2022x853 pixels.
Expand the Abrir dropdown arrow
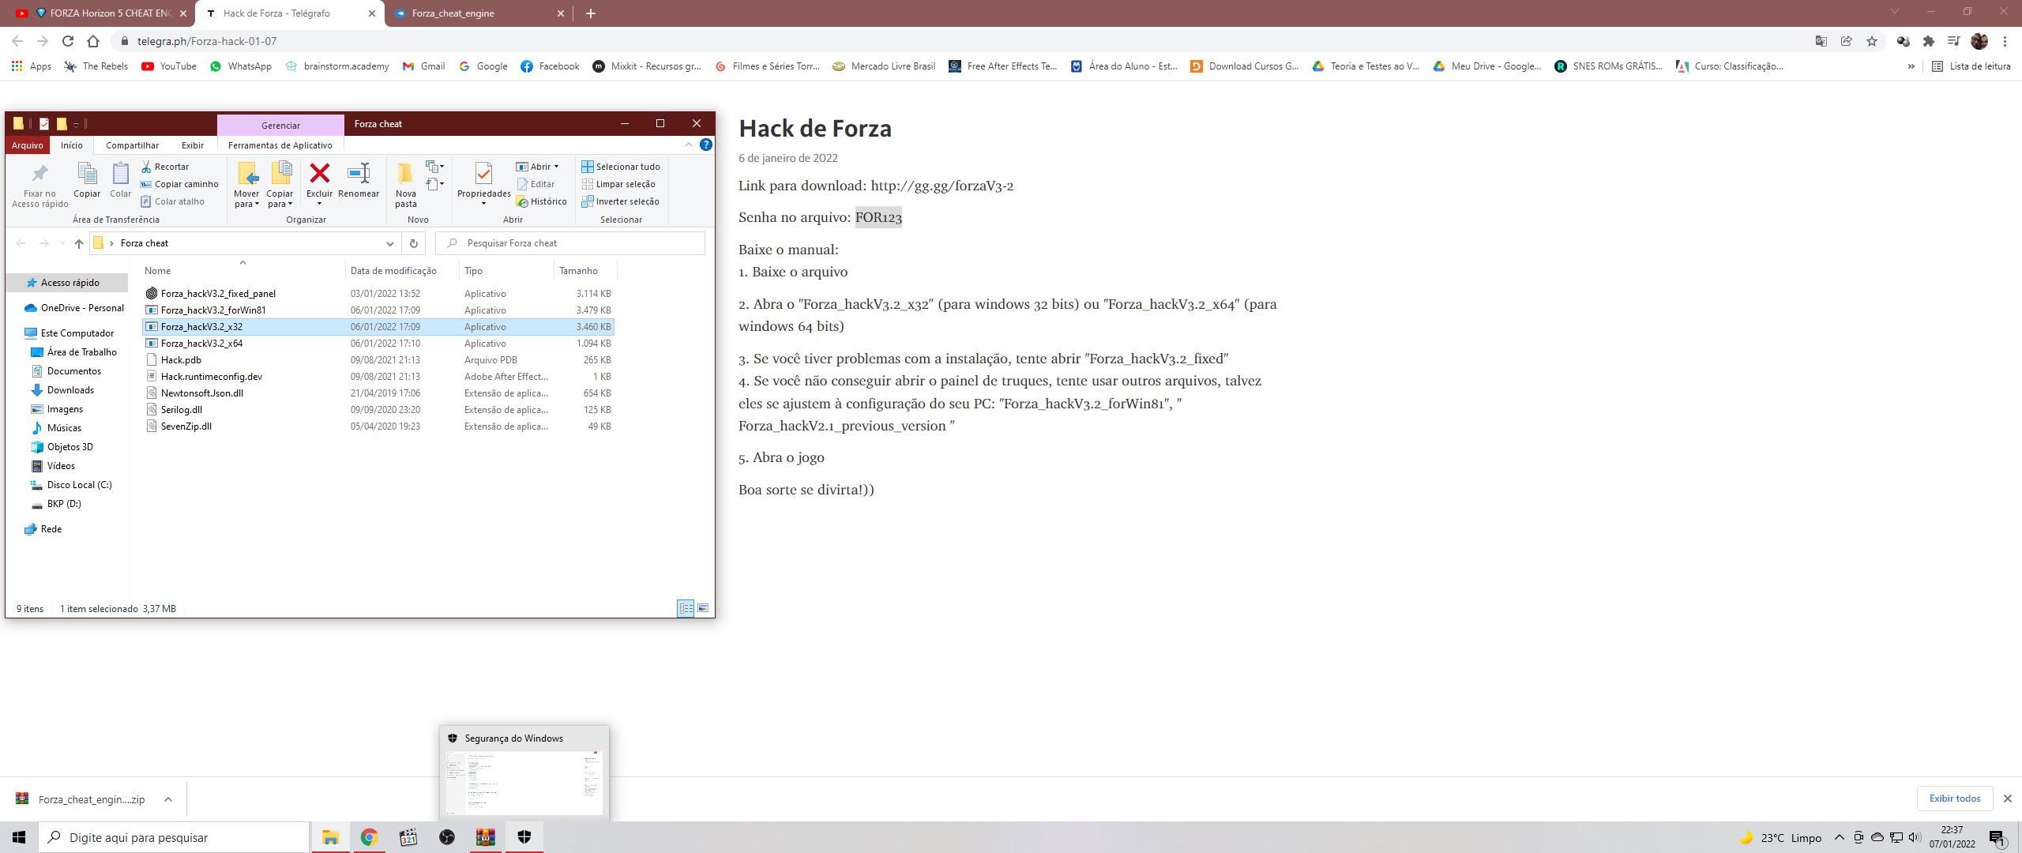click(556, 167)
